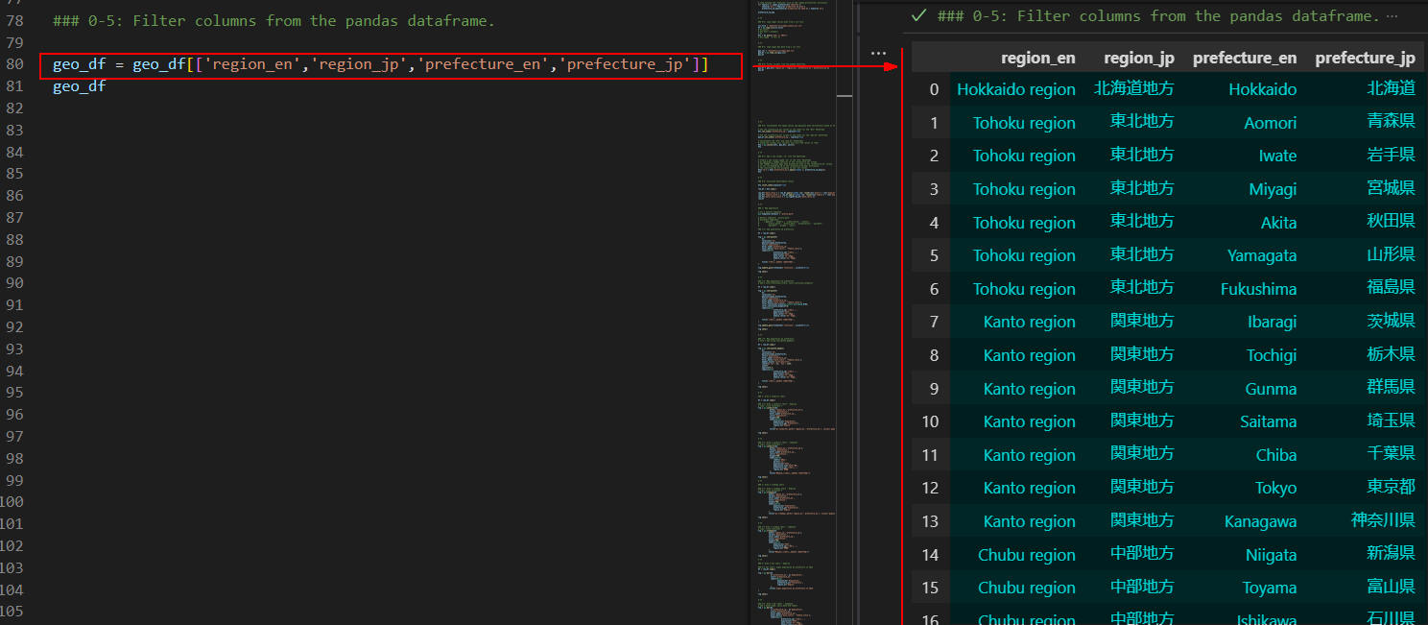
Task: Click the '宮城県' cell
Action: coord(1392,188)
